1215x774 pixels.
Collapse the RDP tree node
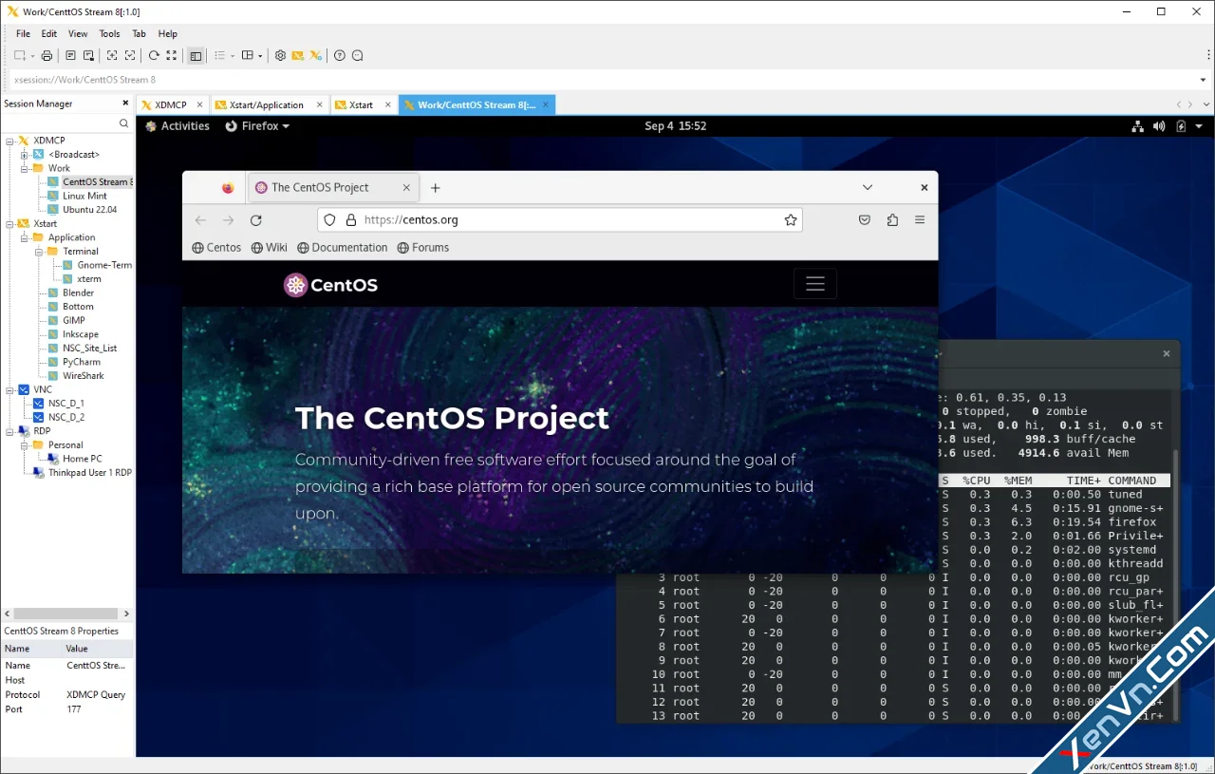click(9, 430)
